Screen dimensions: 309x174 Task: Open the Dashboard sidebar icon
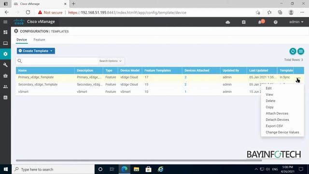point(5,32)
